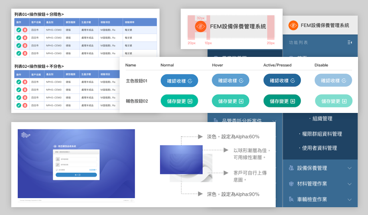Click the 主色按鈕01 row label

point(137,81)
